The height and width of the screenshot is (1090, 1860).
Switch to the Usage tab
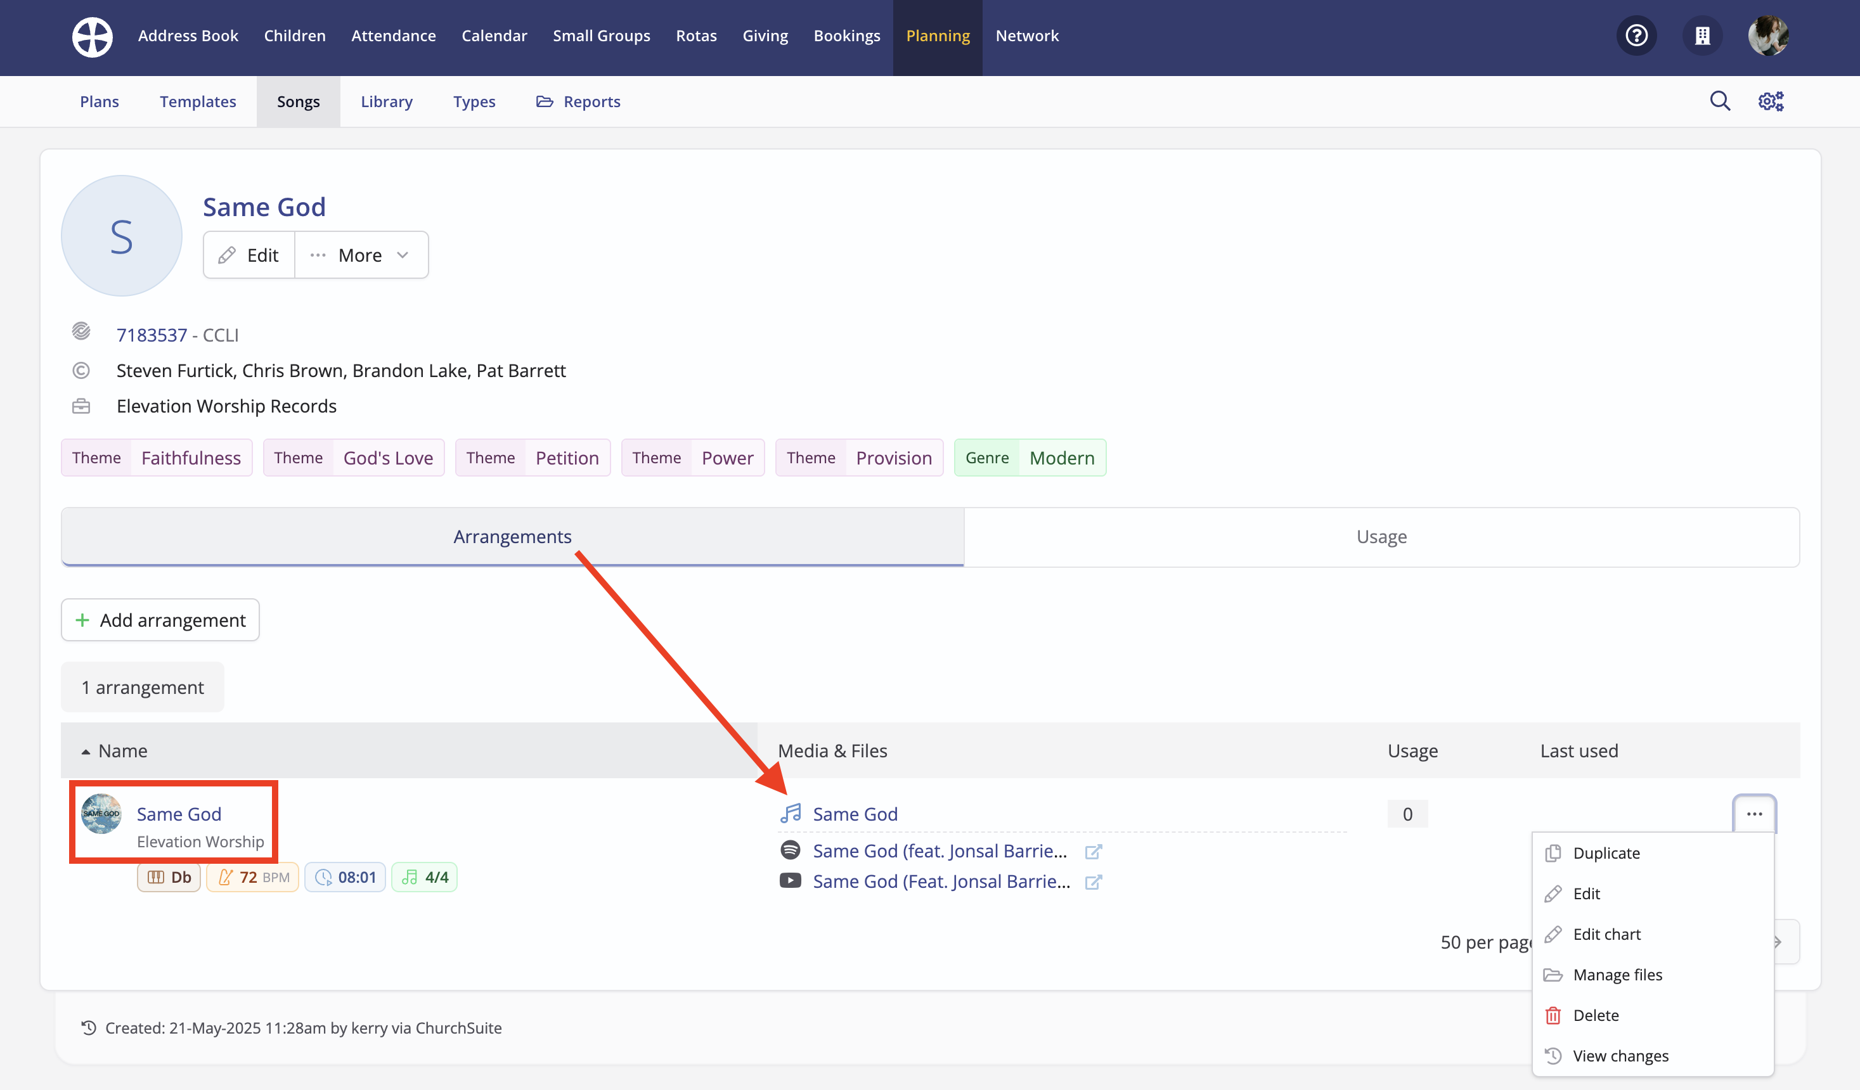pos(1382,537)
